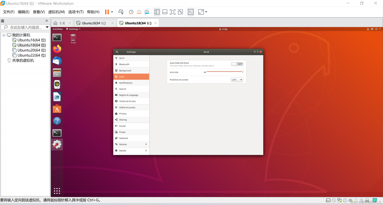
Task: Open the snapshot manager icon
Action: click(147, 12)
